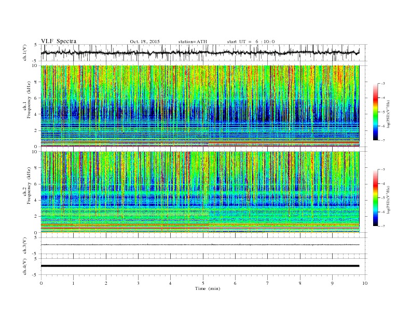Click the 'start UT = 6 :10: 0' text

pyautogui.click(x=251, y=42)
